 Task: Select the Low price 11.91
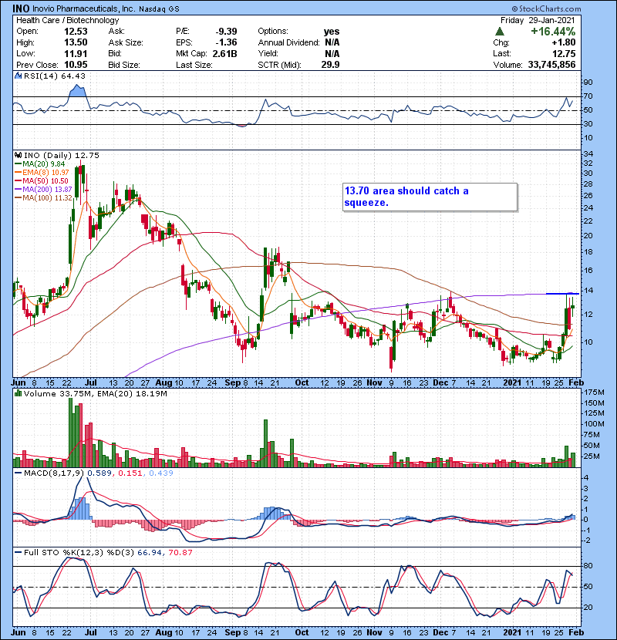click(x=76, y=53)
